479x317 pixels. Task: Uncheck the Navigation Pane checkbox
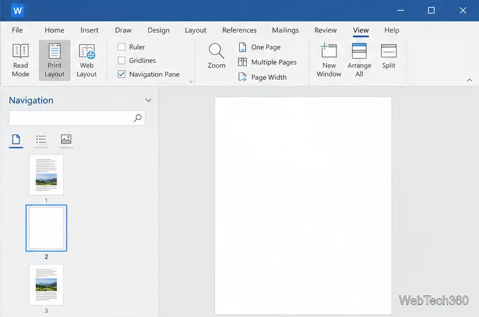click(122, 74)
